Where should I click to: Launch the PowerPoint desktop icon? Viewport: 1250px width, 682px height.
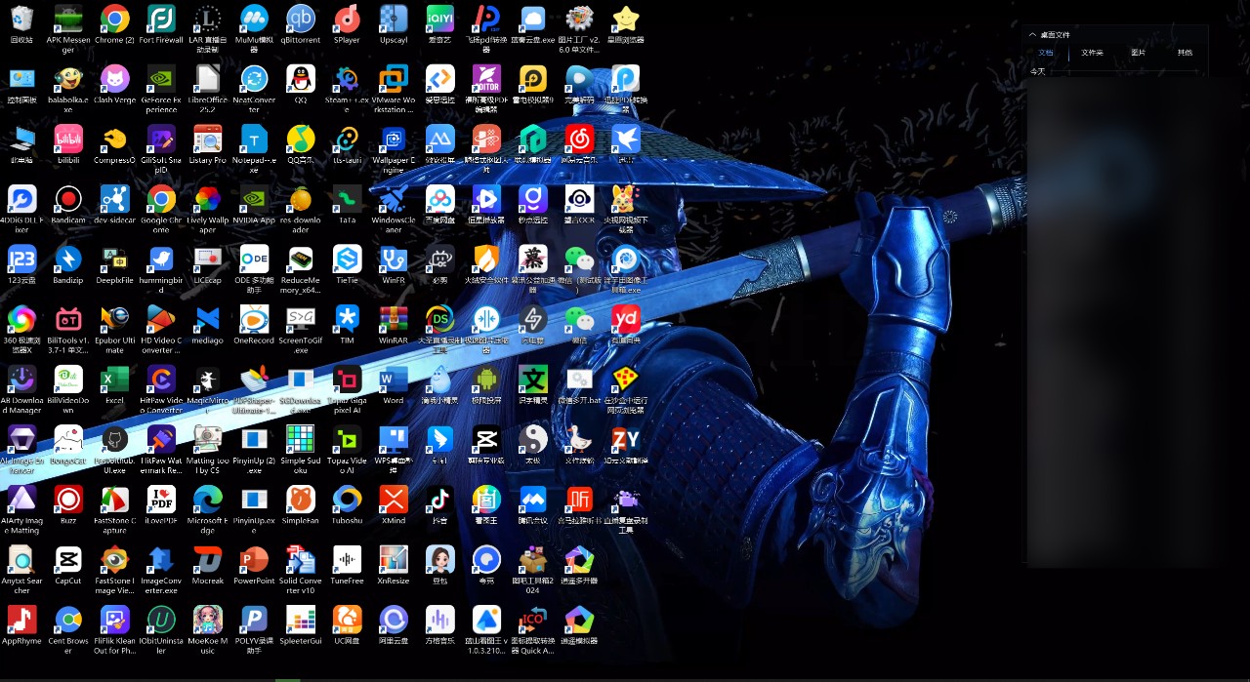click(254, 560)
